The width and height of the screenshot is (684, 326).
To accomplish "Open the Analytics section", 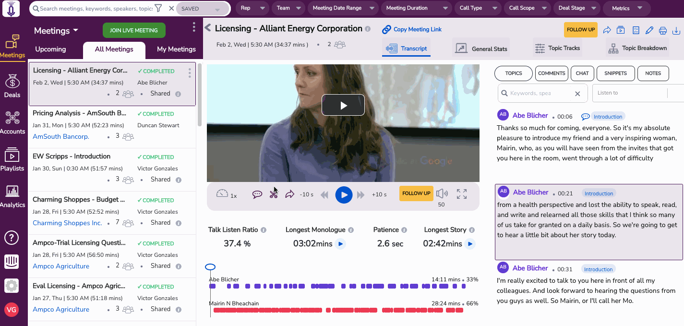I will point(12,196).
